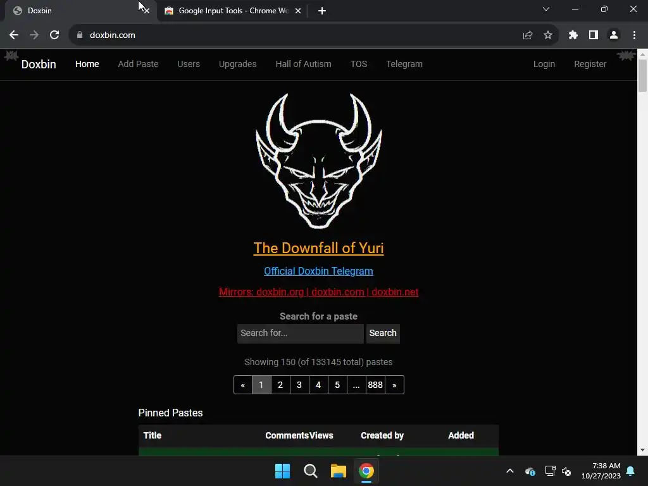This screenshot has height=486, width=648.
Task: Reload the doxbin.com page
Action: [54, 35]
